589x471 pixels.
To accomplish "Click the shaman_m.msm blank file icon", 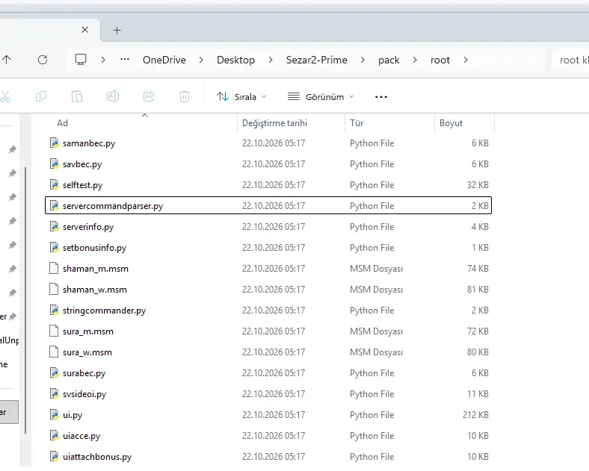I will (x=54, y=269).
